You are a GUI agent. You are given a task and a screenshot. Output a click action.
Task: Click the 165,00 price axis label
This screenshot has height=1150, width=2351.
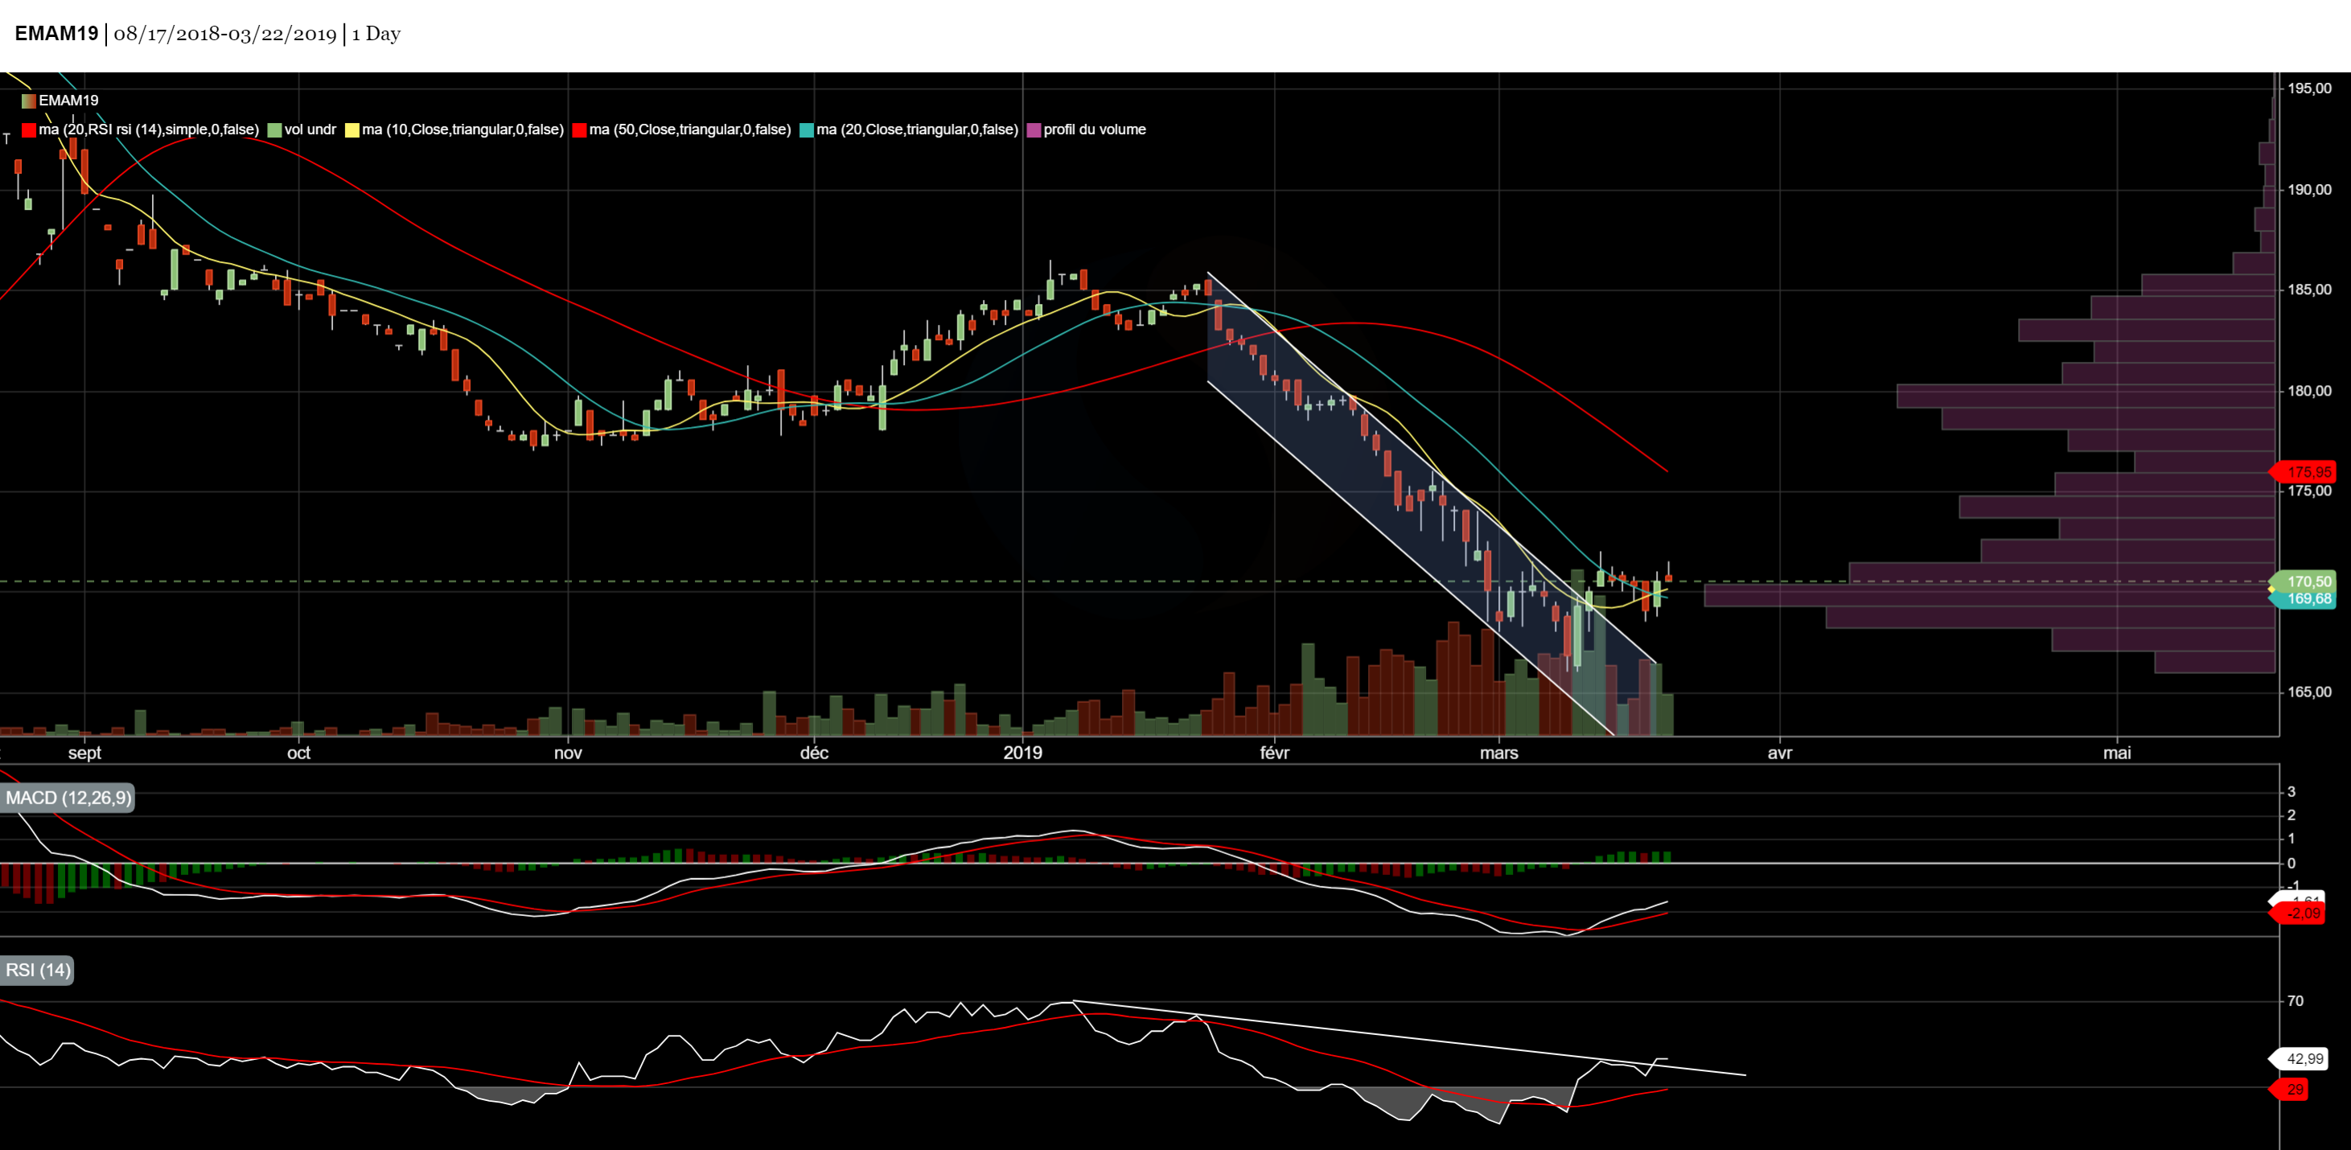2309,692
